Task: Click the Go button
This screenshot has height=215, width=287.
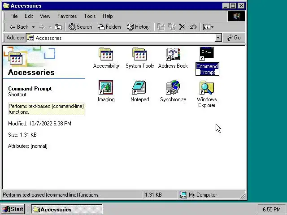Action: tap(234, 38)
